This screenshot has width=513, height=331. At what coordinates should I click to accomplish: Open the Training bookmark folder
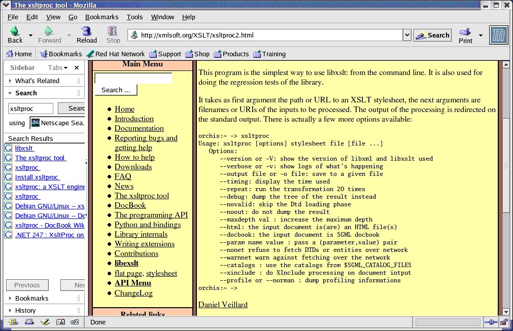click(x=269, y=54)
